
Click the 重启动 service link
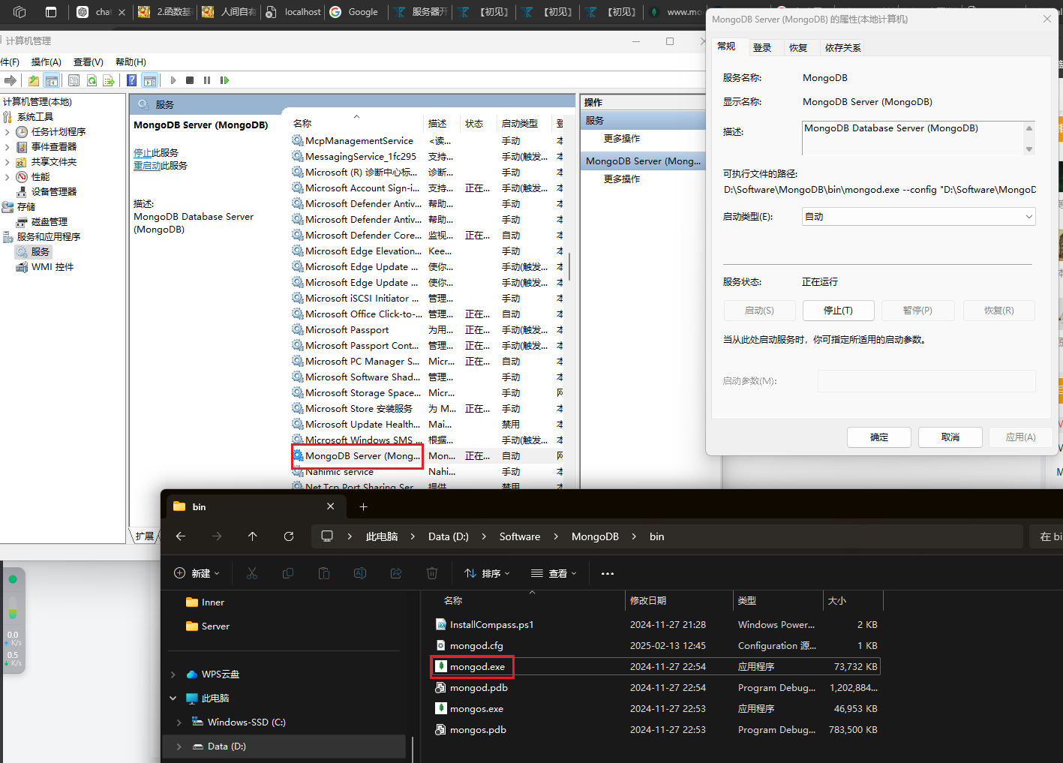(x=147, y=166)
